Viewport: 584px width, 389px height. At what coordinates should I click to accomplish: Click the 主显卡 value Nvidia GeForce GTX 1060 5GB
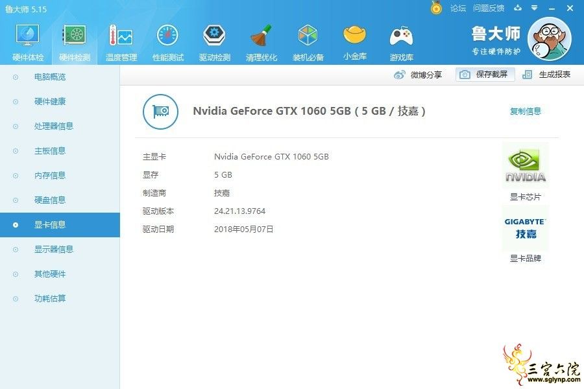tap(271, 157)
